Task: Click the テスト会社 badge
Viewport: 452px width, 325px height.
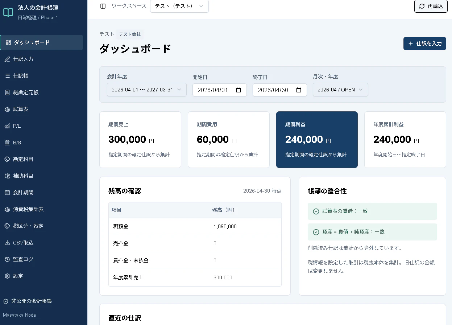Action: click(x=130, y=34)
